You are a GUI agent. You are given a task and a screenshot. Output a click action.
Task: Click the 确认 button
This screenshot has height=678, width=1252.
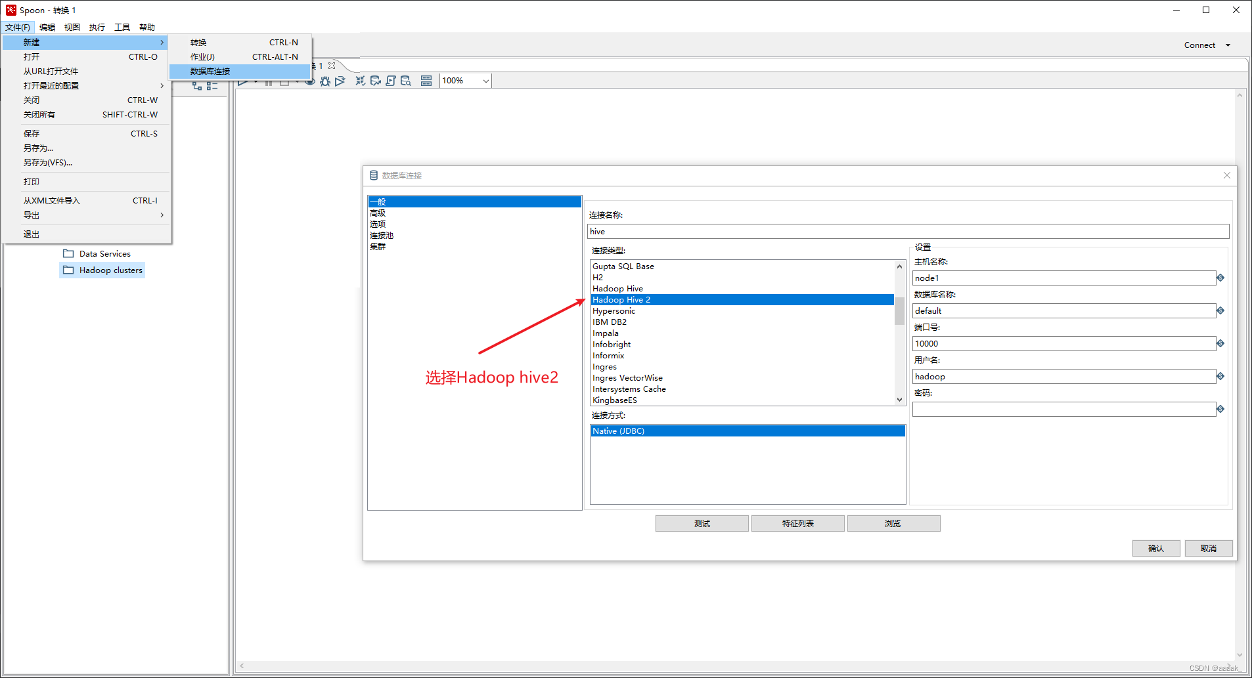pos(1156,548)
